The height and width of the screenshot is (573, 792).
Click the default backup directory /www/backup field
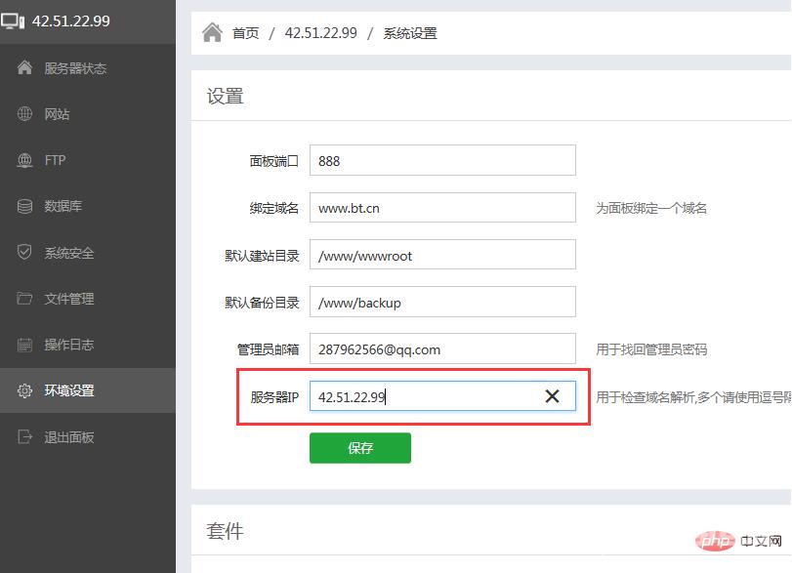442,302
